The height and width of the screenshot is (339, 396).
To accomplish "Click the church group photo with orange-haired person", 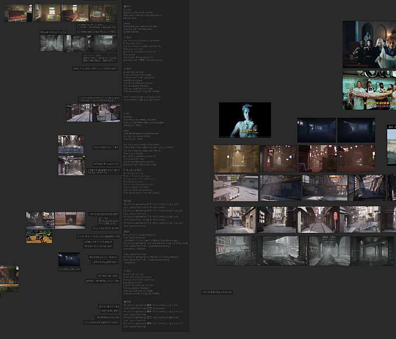I will click(369, 44).
